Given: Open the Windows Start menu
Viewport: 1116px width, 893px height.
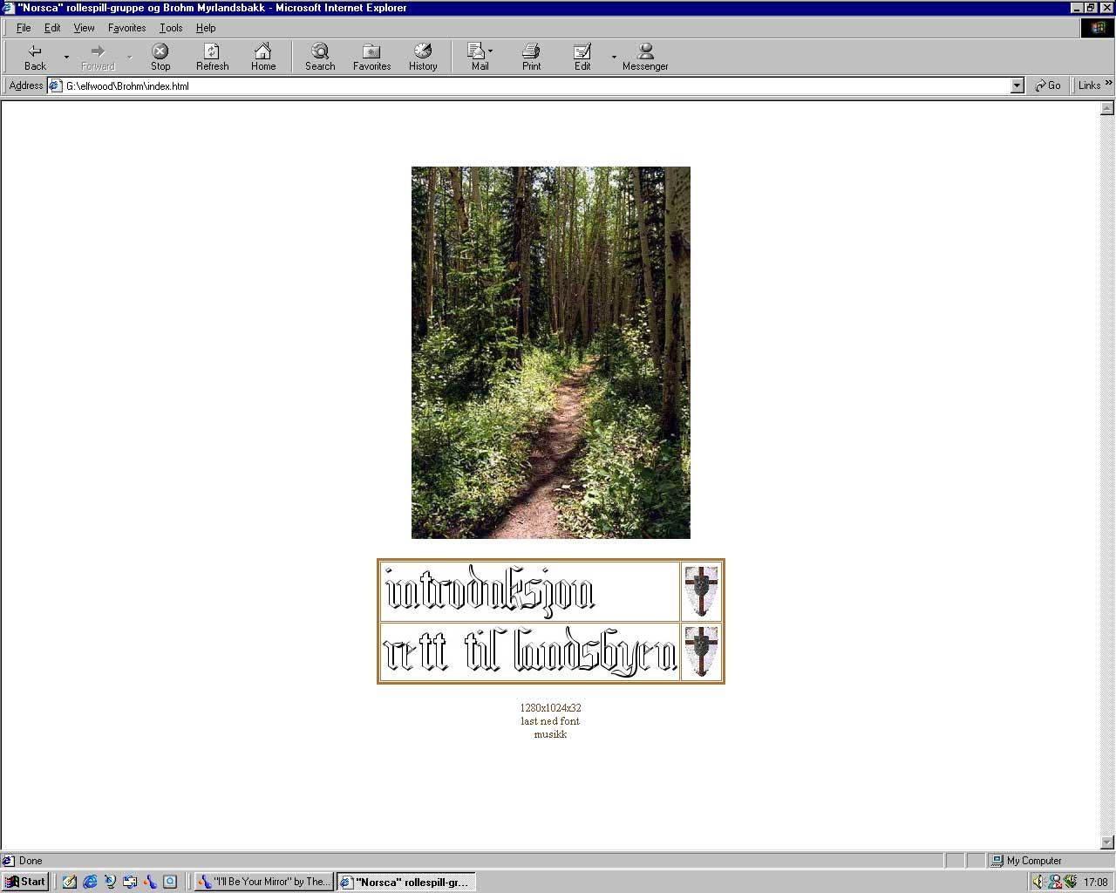Looking at the screenshot, I should (25, 882).
